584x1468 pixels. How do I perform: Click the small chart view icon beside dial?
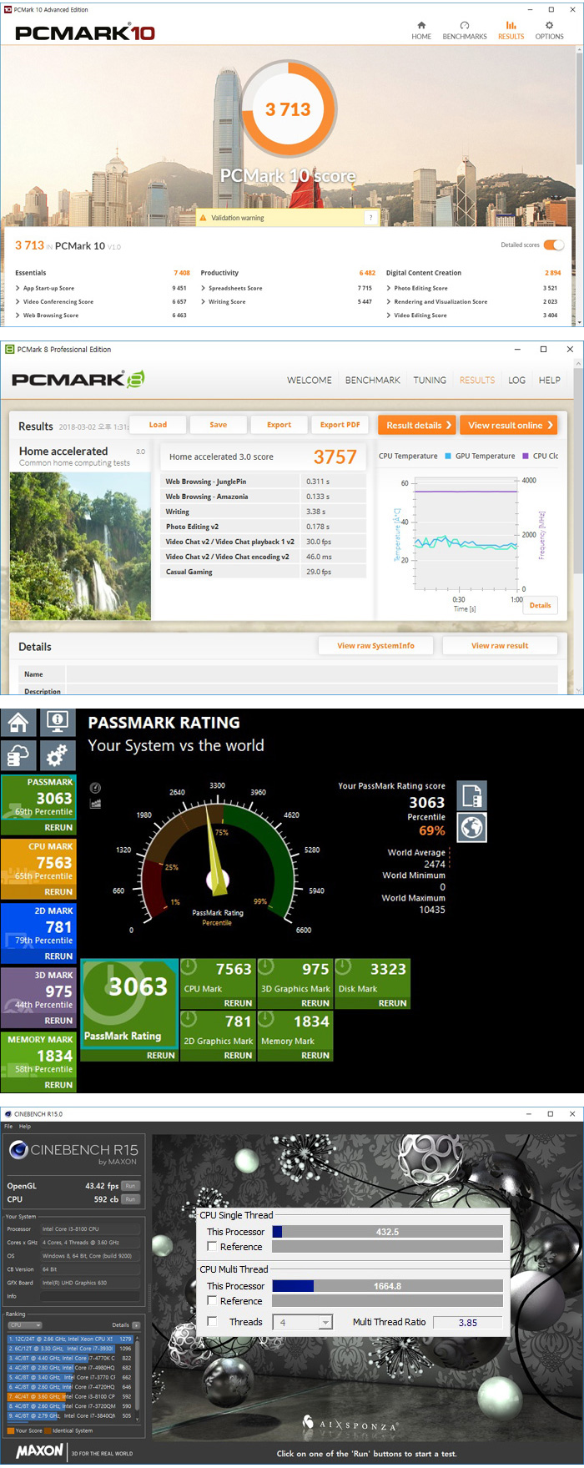pyautogui.click(x=95, y=804)
